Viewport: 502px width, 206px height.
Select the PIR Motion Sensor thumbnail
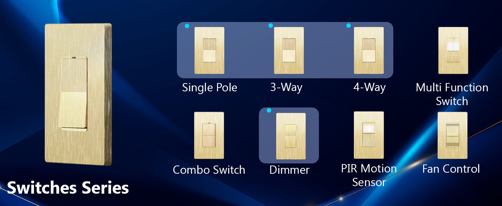[x=369, y=135]
